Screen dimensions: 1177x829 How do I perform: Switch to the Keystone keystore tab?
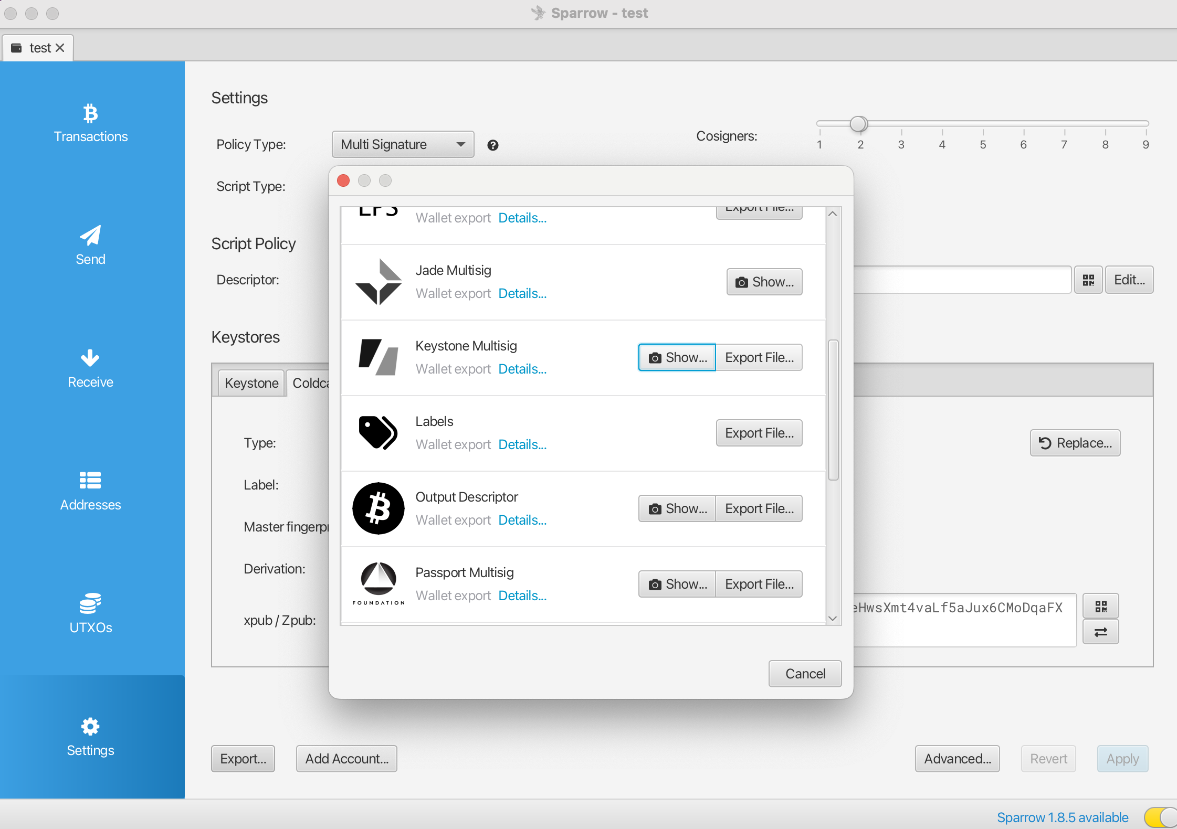click(251, 383)
